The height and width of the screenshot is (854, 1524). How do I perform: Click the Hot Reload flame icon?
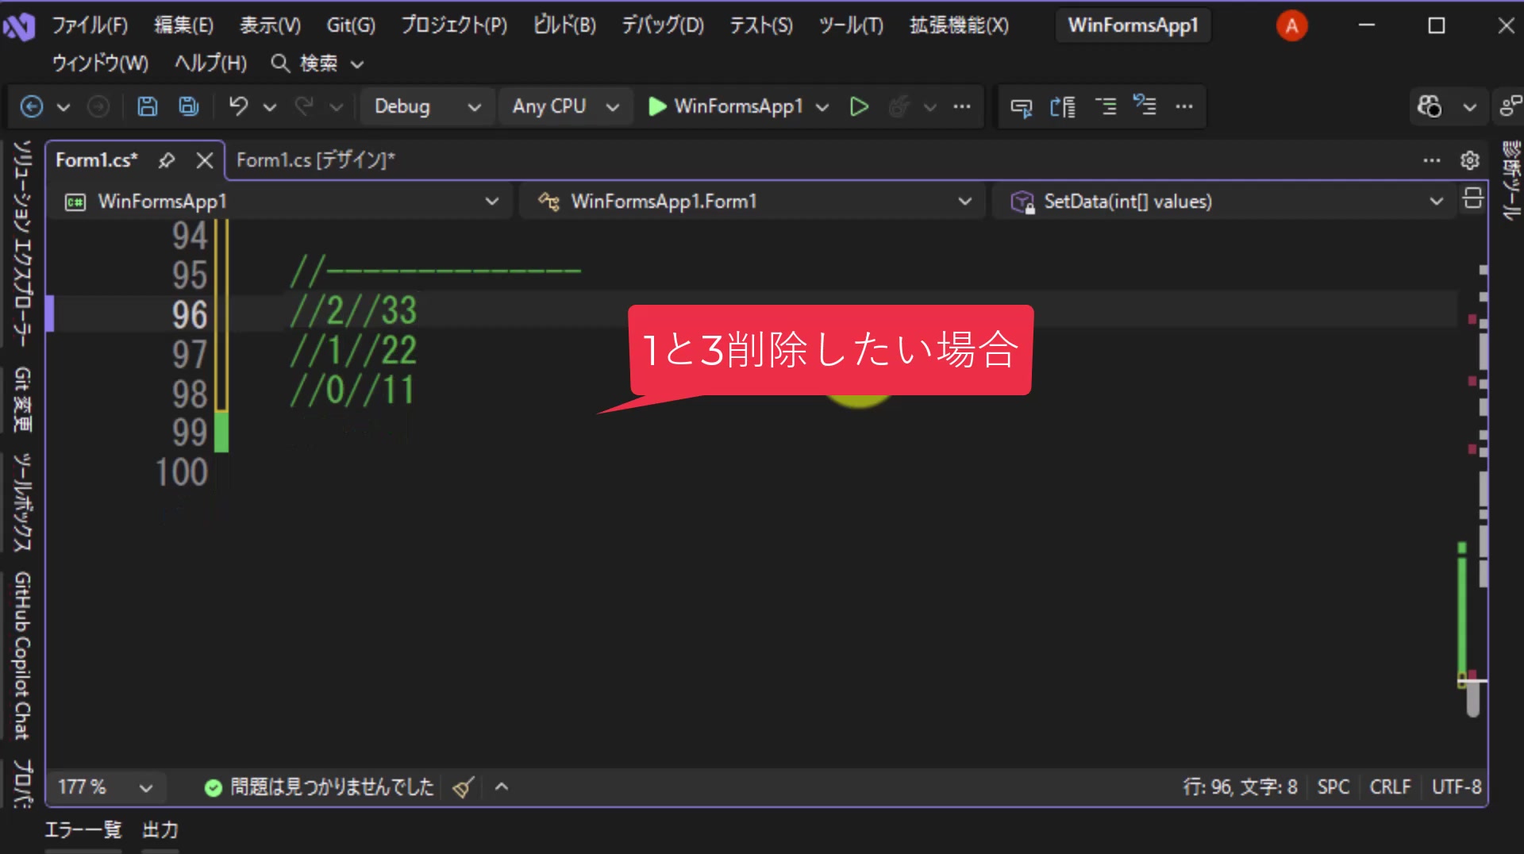(x=899, y=106)
